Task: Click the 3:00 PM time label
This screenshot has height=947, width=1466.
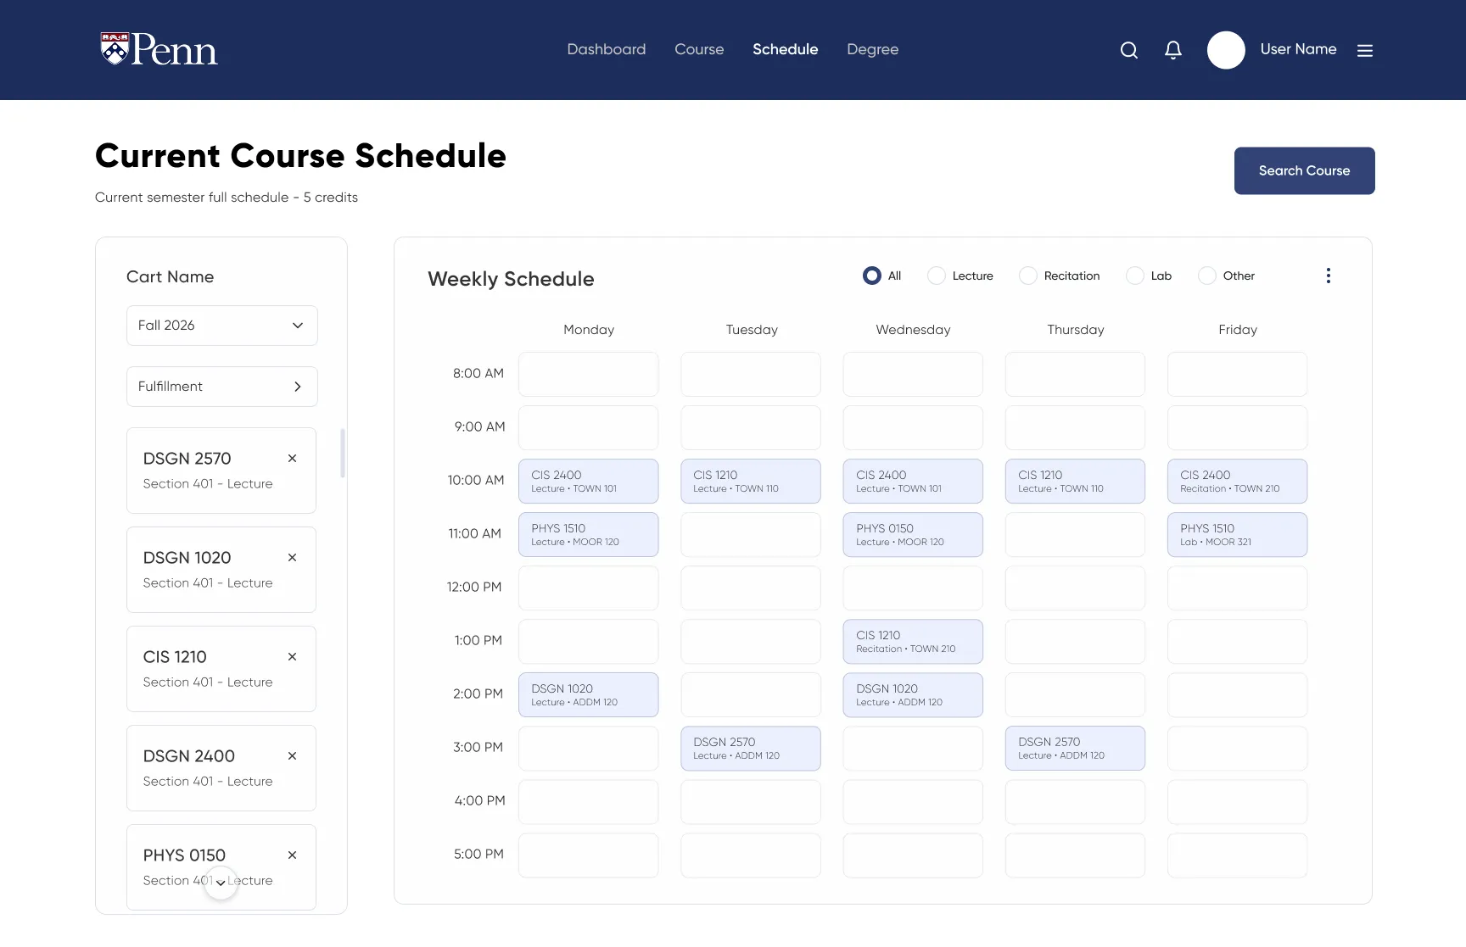Action: [x=478, y=747]
